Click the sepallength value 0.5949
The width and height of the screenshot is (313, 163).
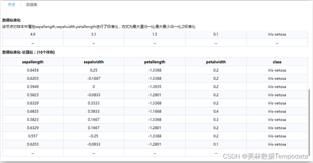coord(33,87)
